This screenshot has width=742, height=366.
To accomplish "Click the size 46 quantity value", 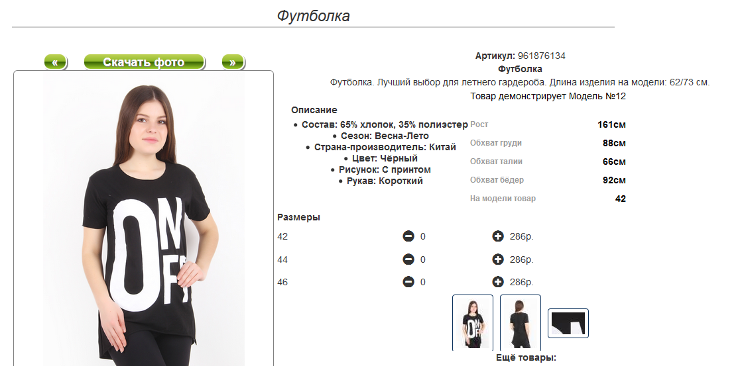I will click(x=423, y=283).
